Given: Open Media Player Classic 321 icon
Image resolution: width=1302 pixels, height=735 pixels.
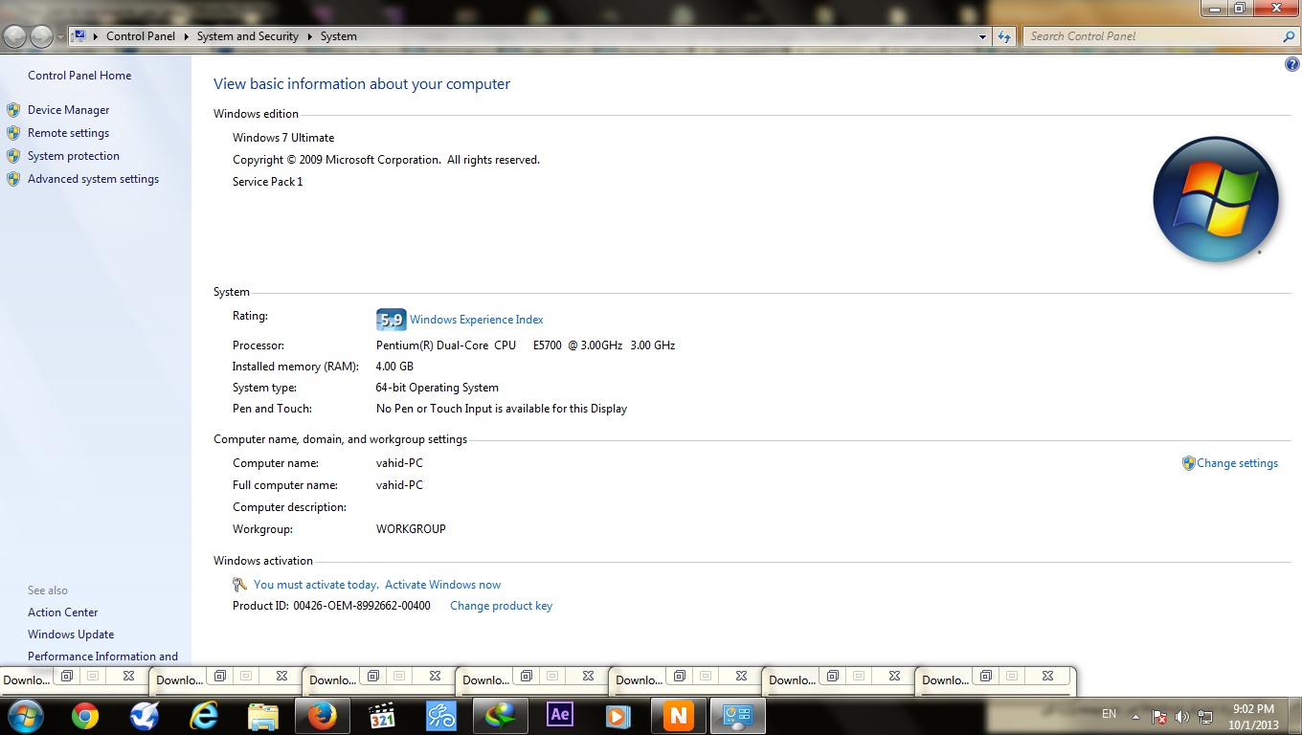Looking at the screenshot, I should pyautogui.click(x=382, y=716).
